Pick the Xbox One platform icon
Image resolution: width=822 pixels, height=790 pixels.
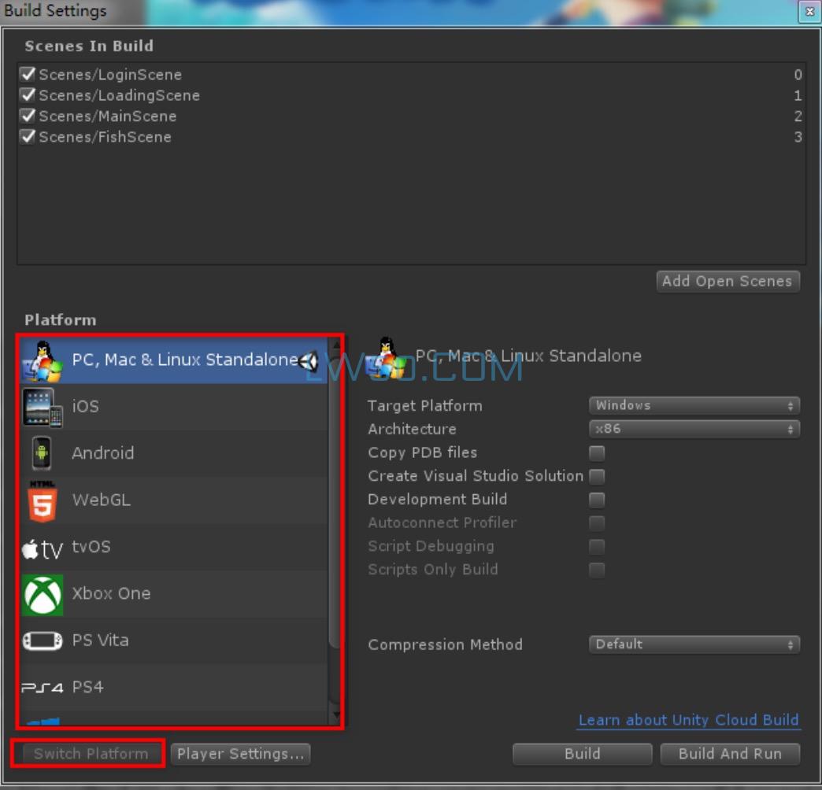(43, 594)
